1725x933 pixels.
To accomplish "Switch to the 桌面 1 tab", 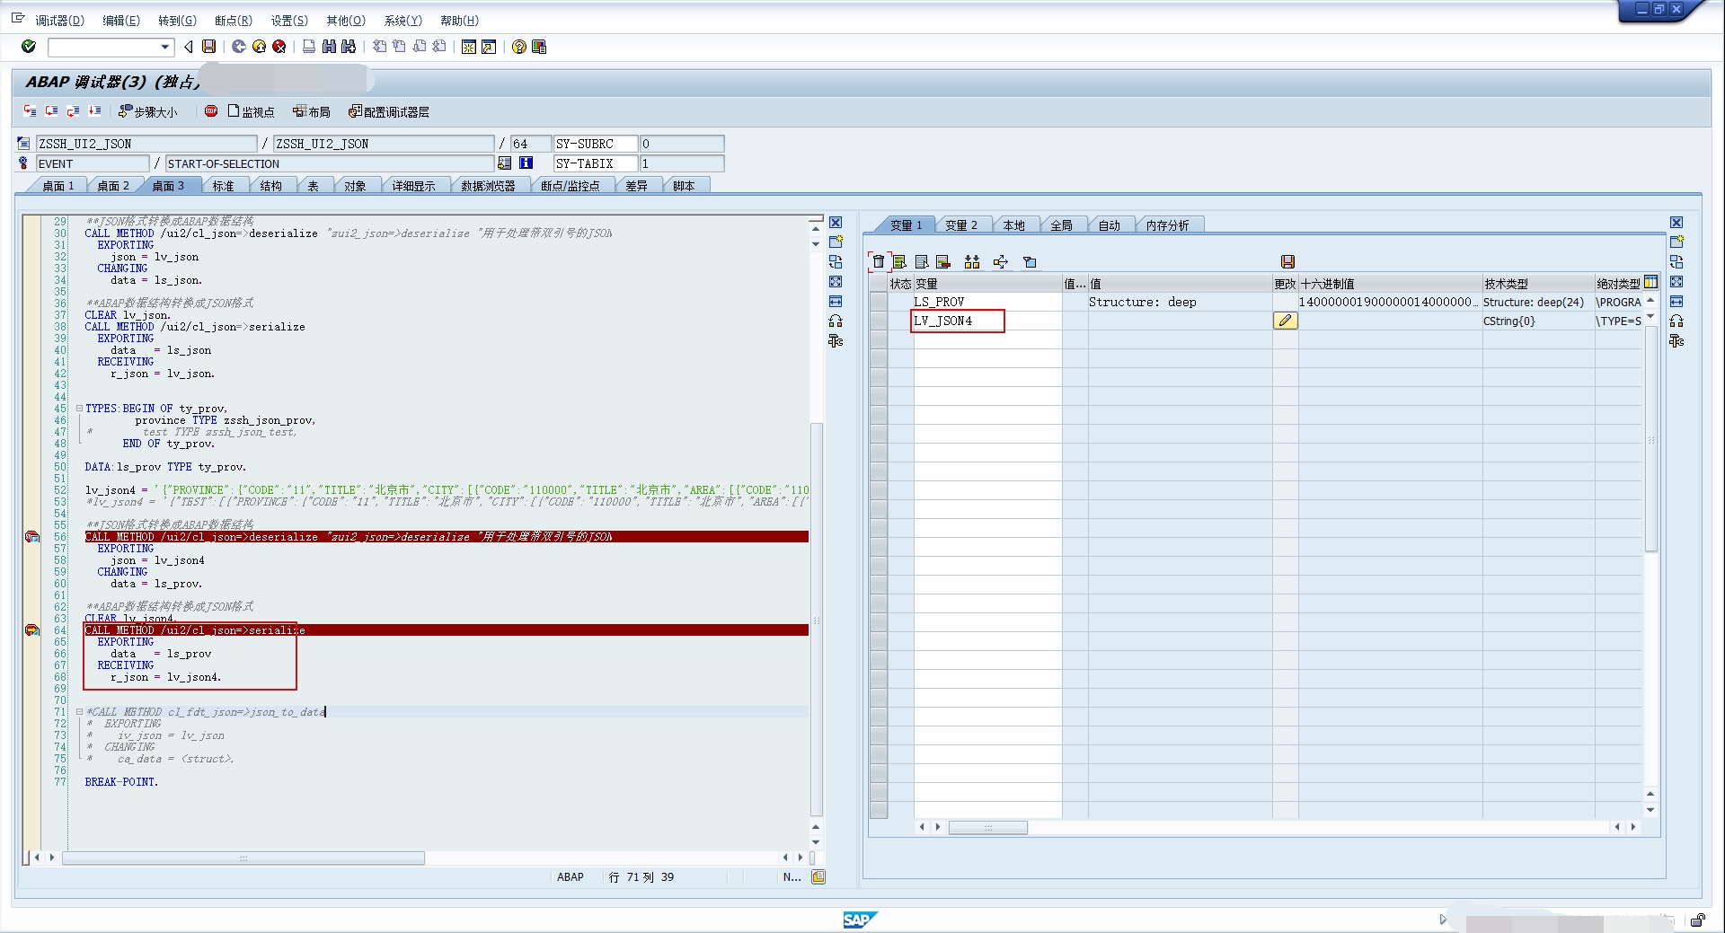I will [x=58, y=186].
